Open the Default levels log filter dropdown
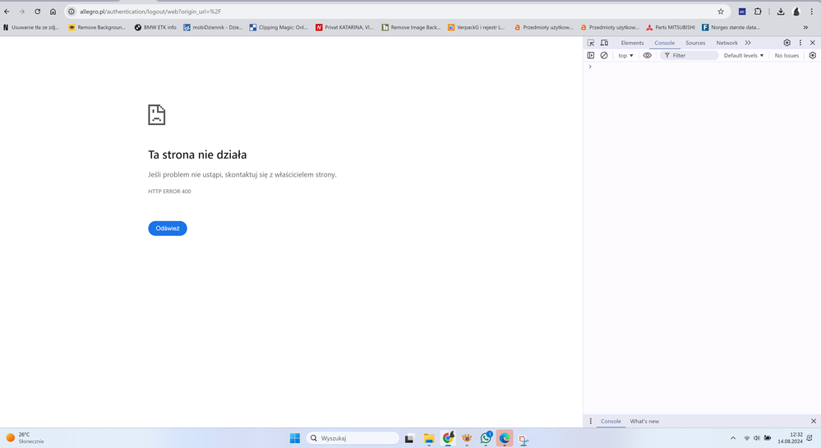Image resolution: width=821 pixels, height=448 pixels. (x=743, y=56)
